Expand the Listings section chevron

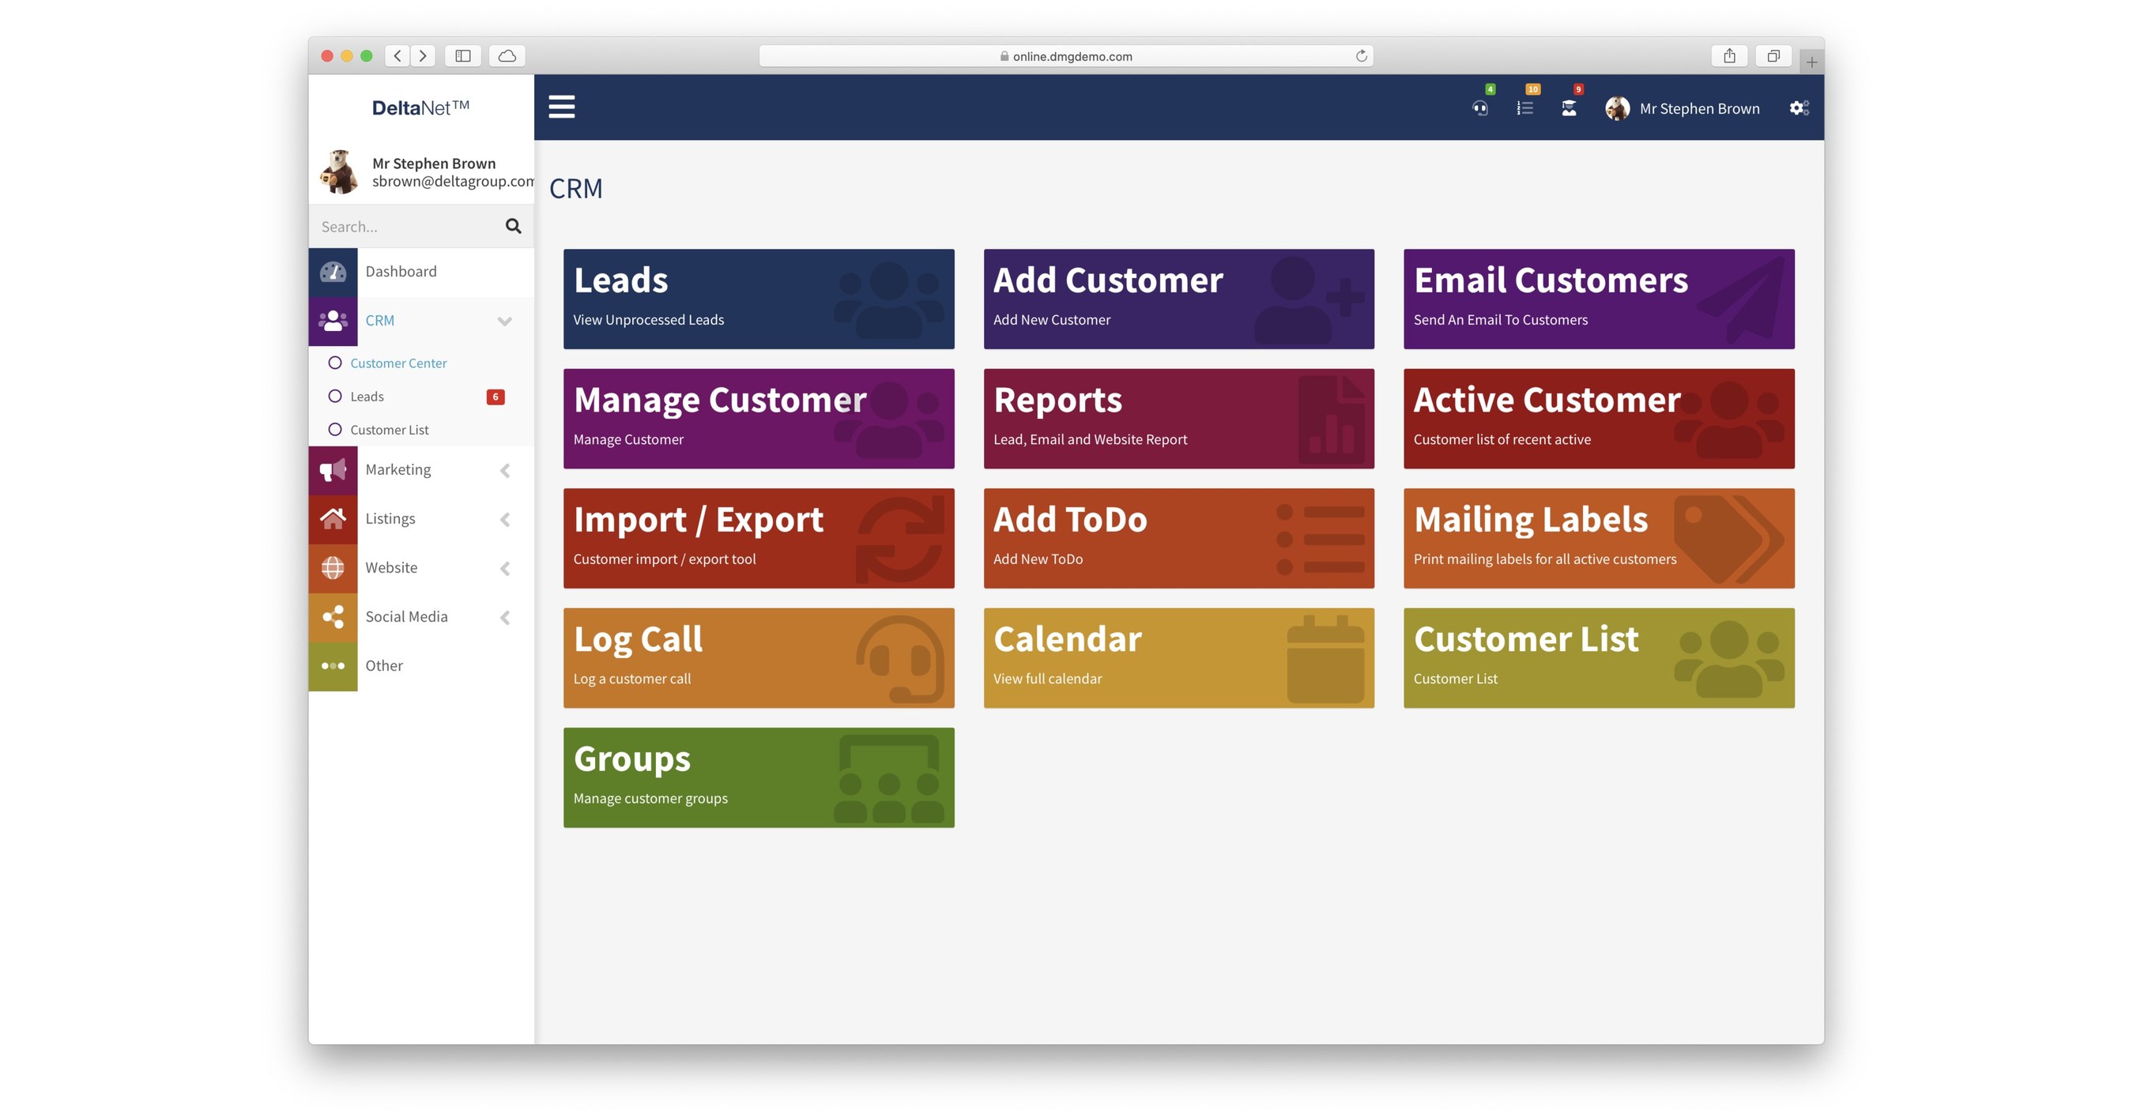pos(505,519)
